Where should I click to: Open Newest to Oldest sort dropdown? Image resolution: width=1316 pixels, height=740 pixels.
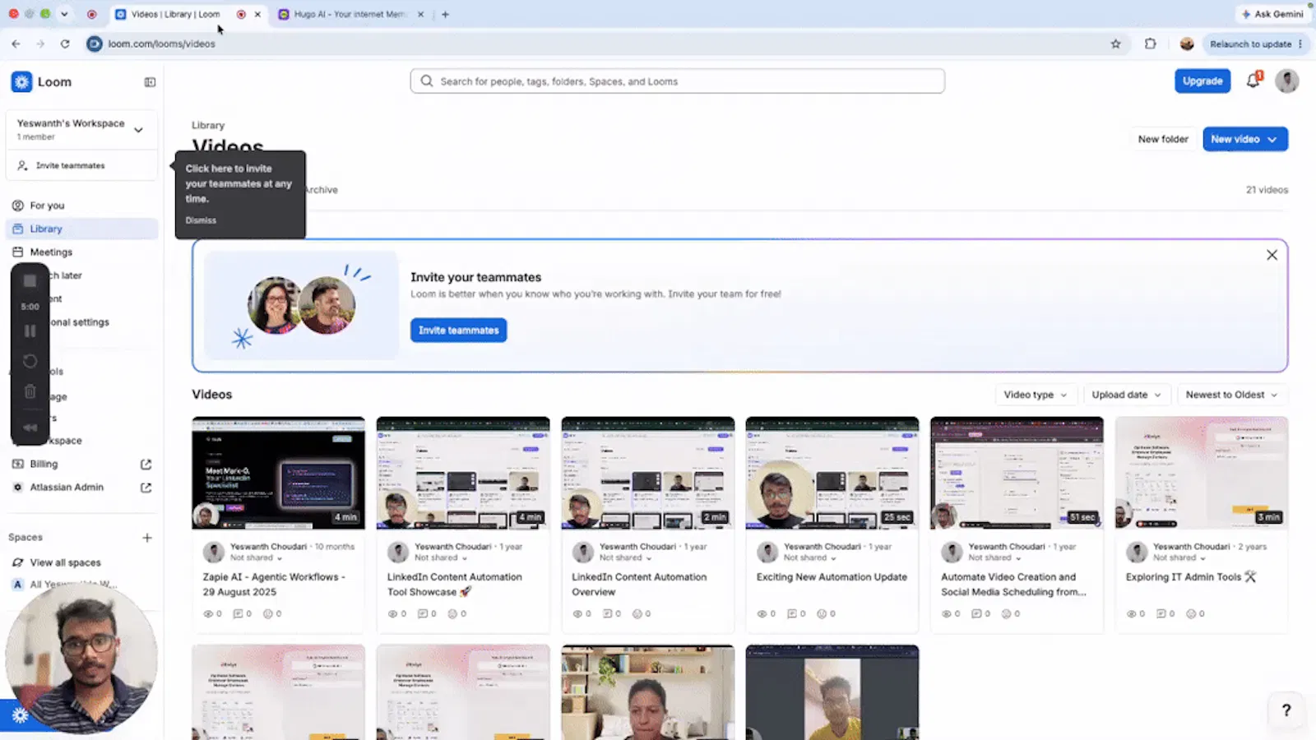pos(1231,395)
